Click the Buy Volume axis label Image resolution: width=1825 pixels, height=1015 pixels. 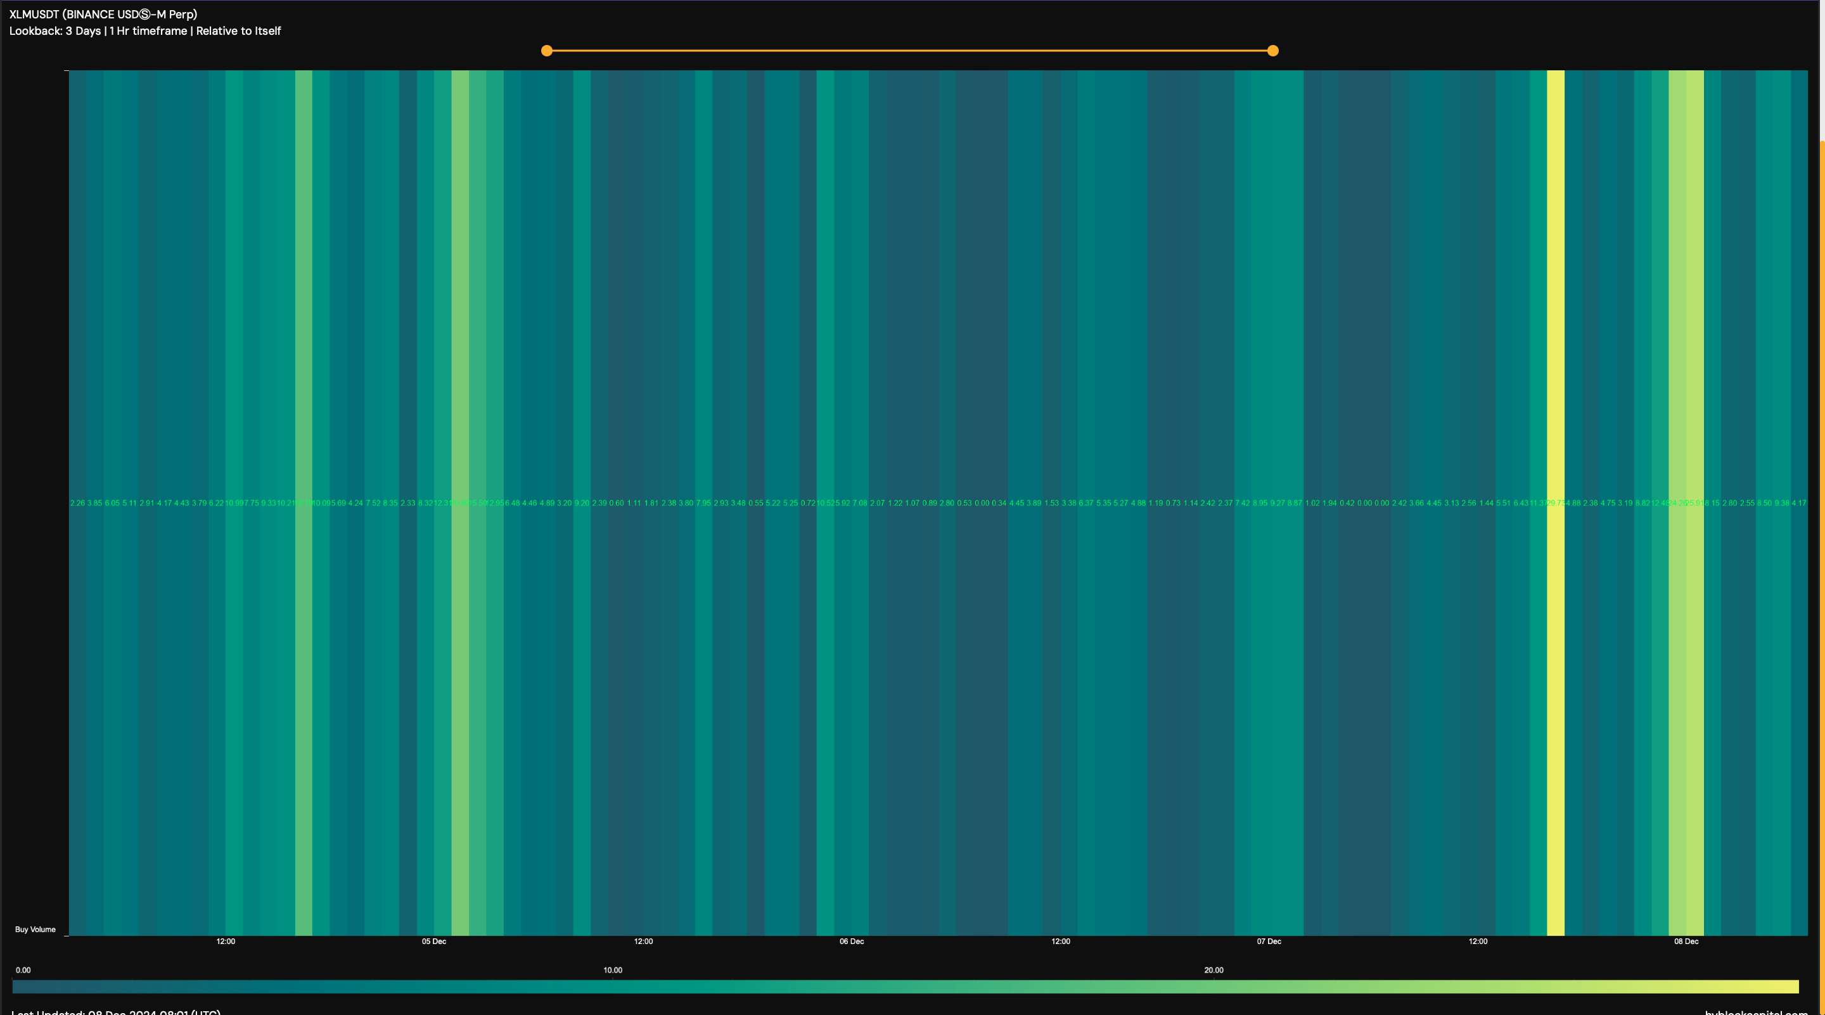(x=35, y=929)
